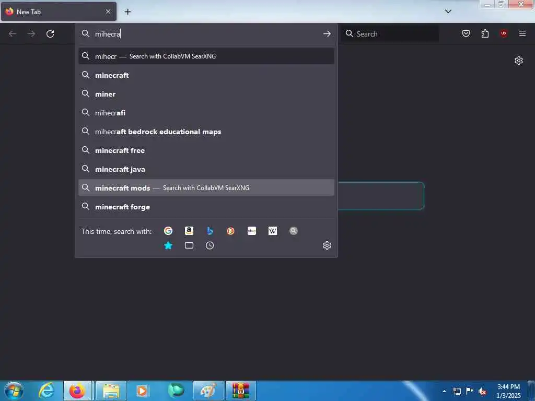Search bookmarks using the star icon
The image size is (535, 401).
tap(168, 245)
